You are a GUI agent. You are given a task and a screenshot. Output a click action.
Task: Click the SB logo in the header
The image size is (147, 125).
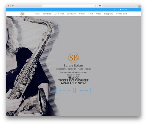point(22,14)
